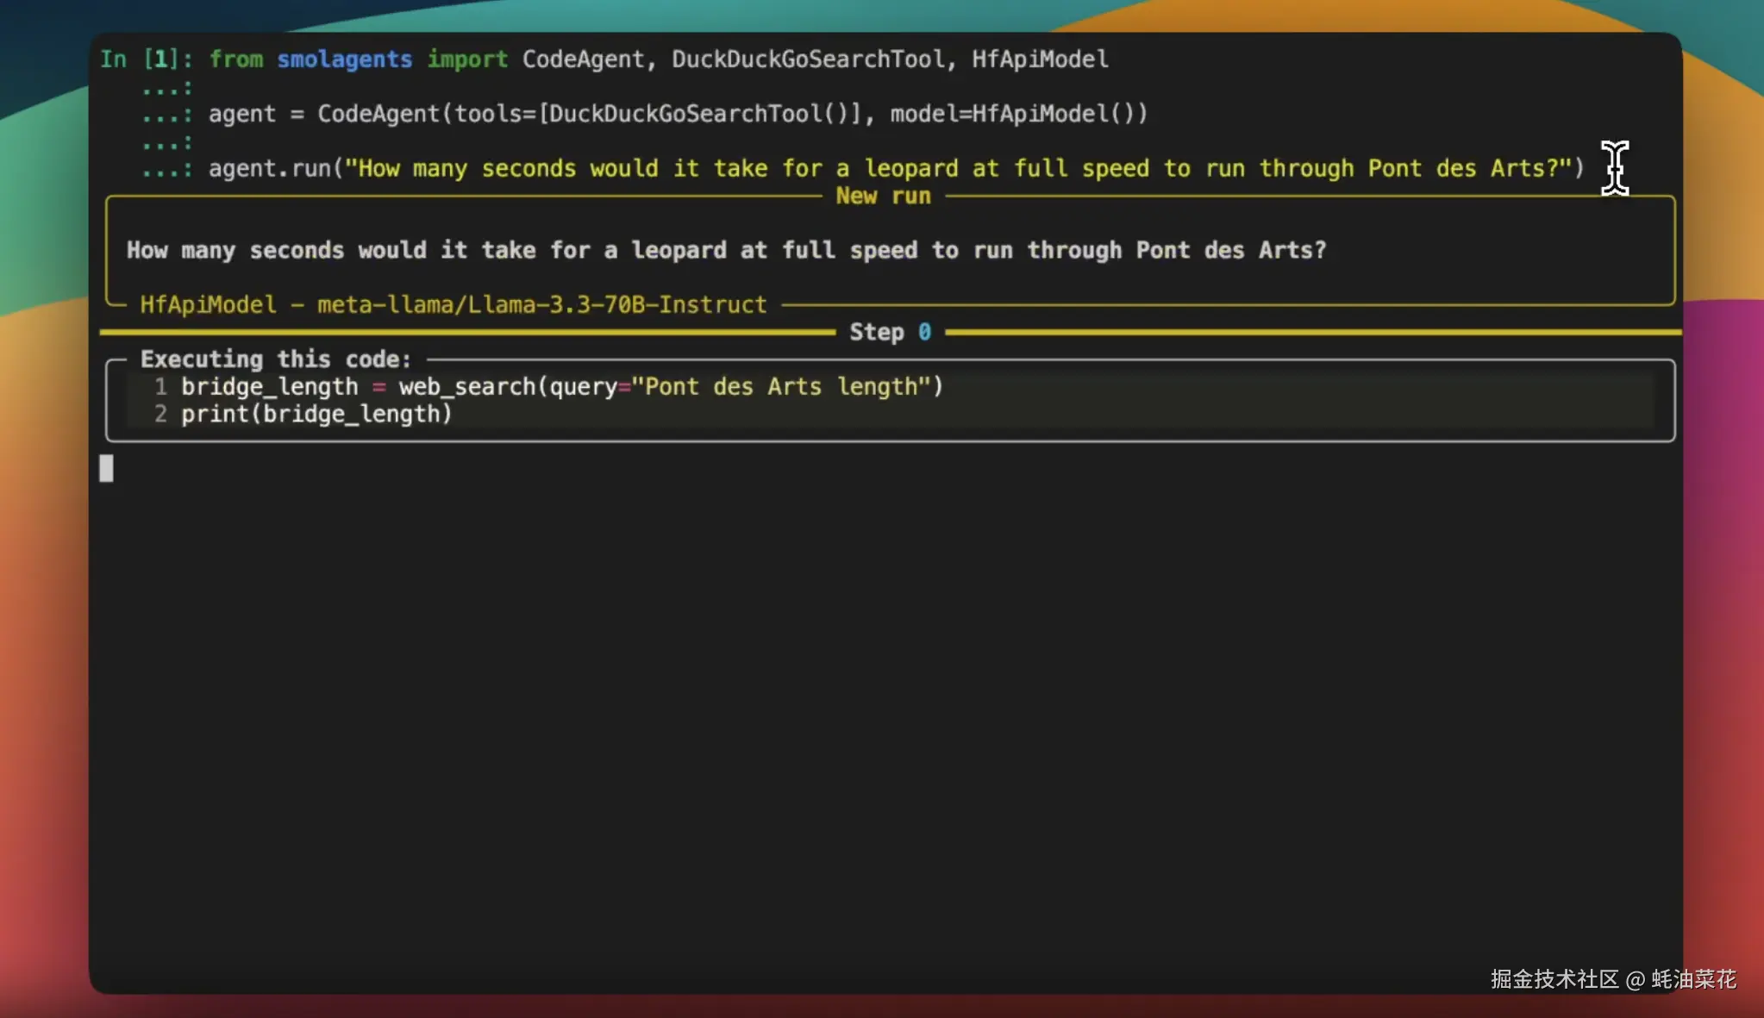Click DuckDuckGoSearchTool in the import statement

click(x=808, y=59)
